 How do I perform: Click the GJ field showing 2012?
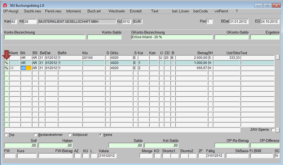[126, 22]
